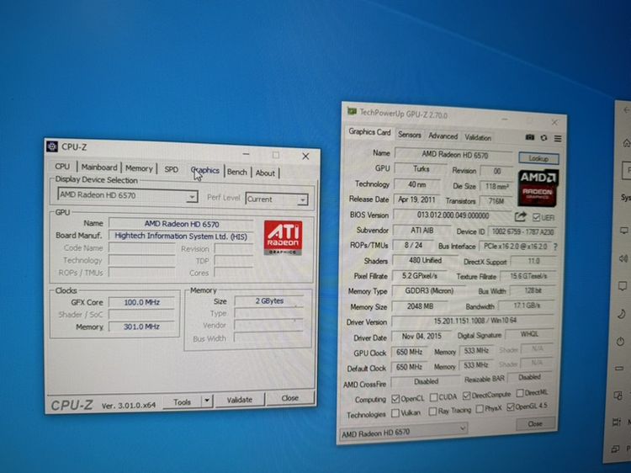Toggle the OpenGL 4.5 checkbox
The width and height of the screenshot is (631, 473).
point(511,407)
